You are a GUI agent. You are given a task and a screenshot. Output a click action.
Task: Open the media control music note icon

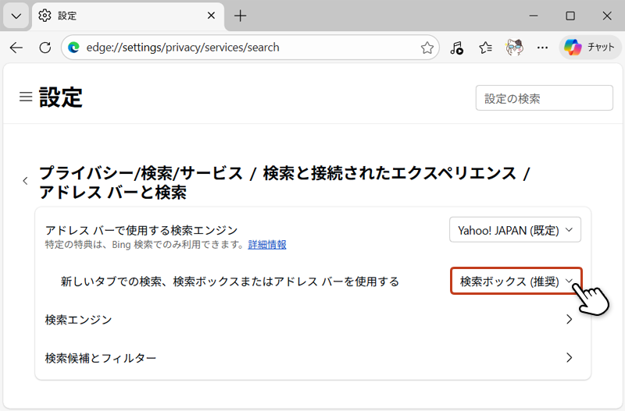click(x=457, y=48)
